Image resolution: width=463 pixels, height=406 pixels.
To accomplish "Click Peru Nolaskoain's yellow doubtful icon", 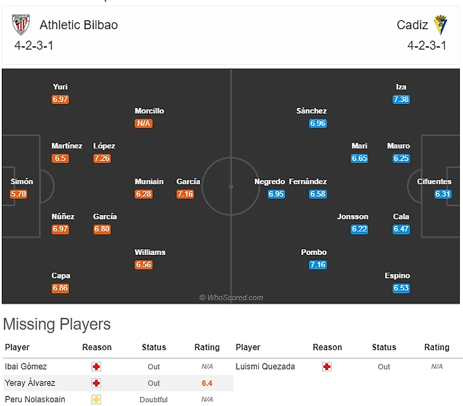I will [96, 400].
